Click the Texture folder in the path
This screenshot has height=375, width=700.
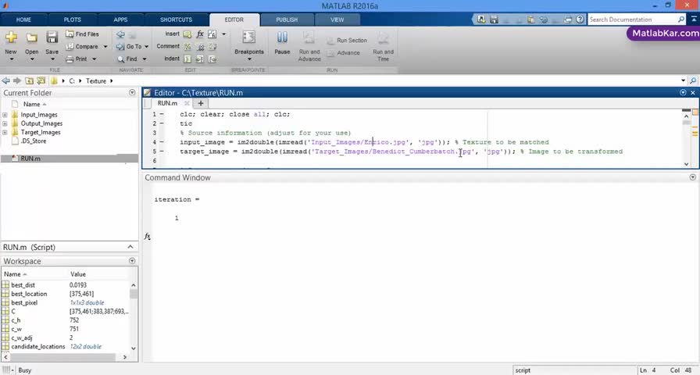point(96,80)
